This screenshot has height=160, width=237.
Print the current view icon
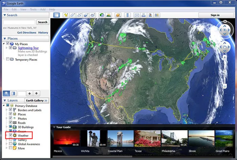(x=144, y=15)
